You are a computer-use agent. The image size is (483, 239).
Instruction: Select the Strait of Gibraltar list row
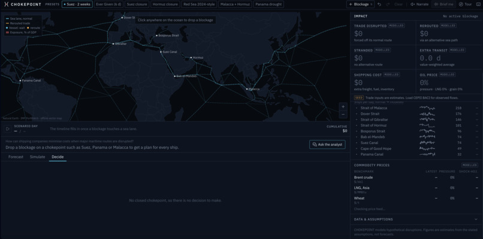pyautogui.click(x=416, y=119)
